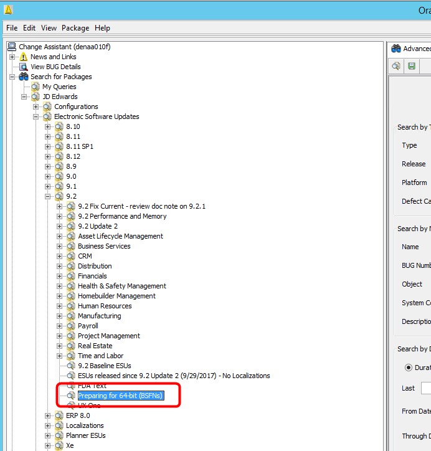This screenshot has width=431, height=451.
Task: Click the JD Edwards query folder icon
Action: [x=36, y=97]
